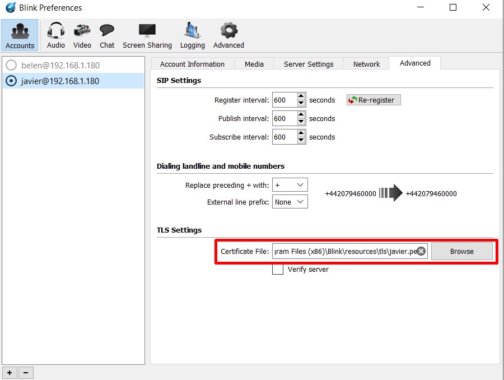Toggle the Verify server checkbox

point(278,270)
